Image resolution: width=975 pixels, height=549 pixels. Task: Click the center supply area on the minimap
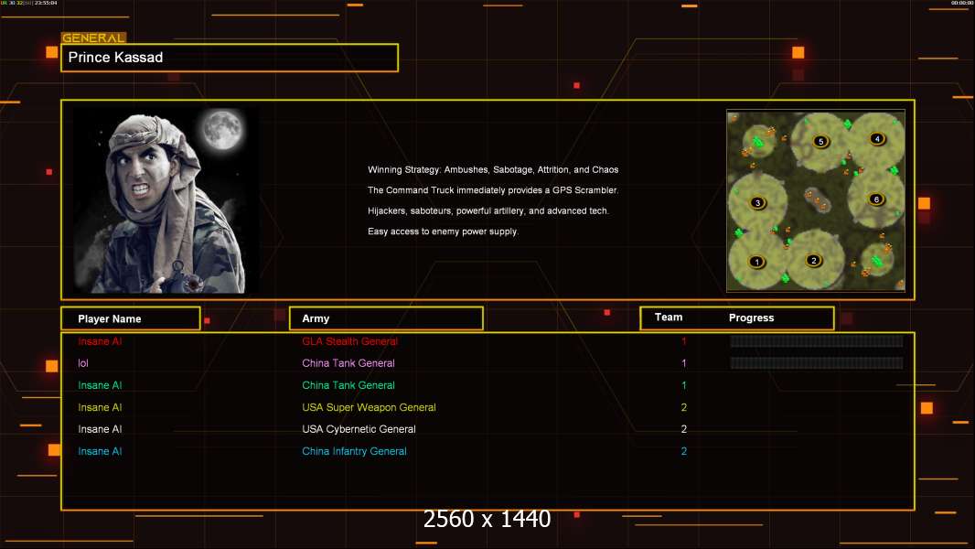[x=817, y=200]
